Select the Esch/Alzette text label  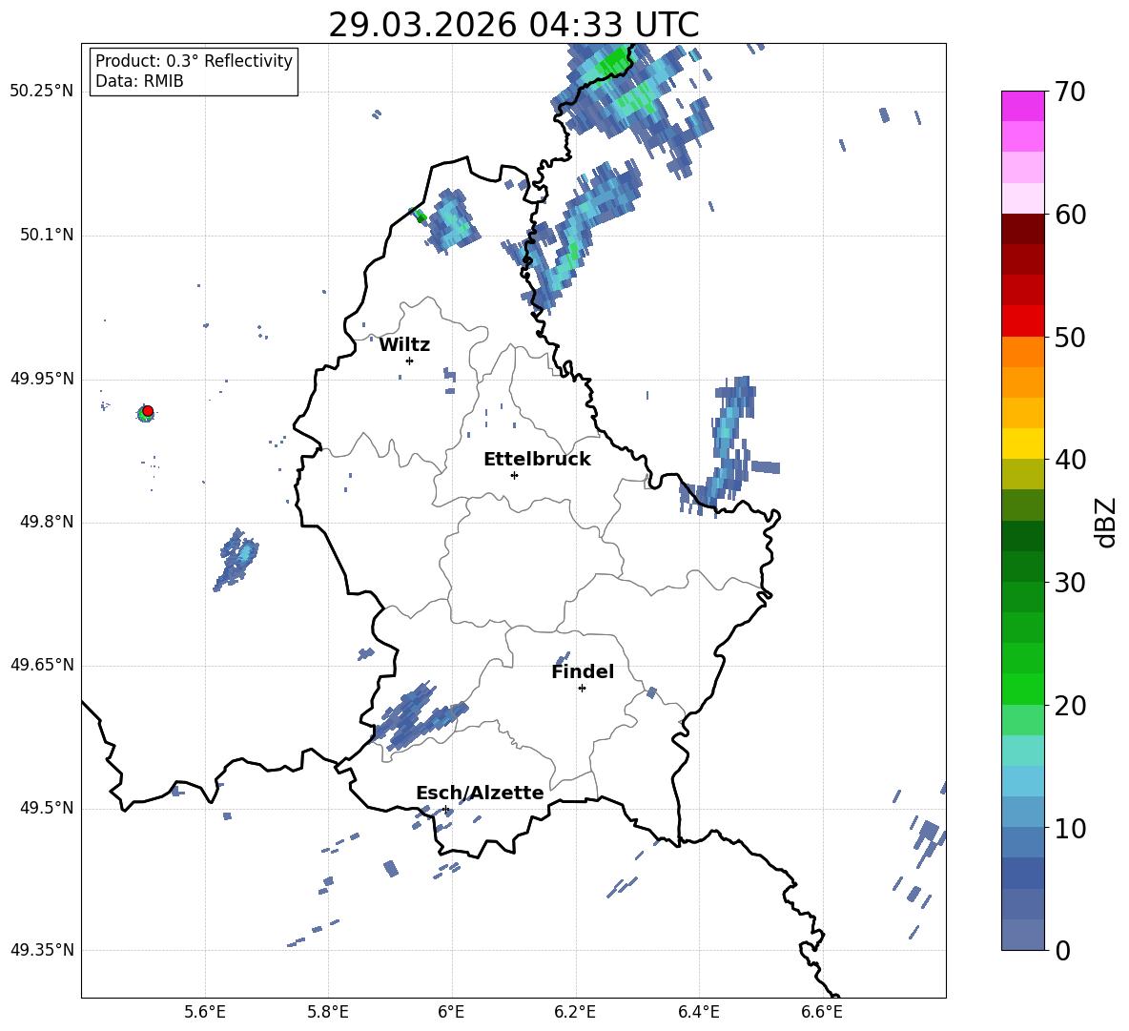click(480, 794)
